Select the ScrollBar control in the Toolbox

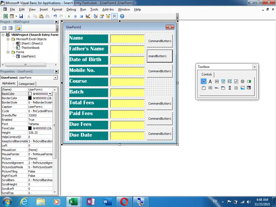pyautogui.click(x=230, y=88)
